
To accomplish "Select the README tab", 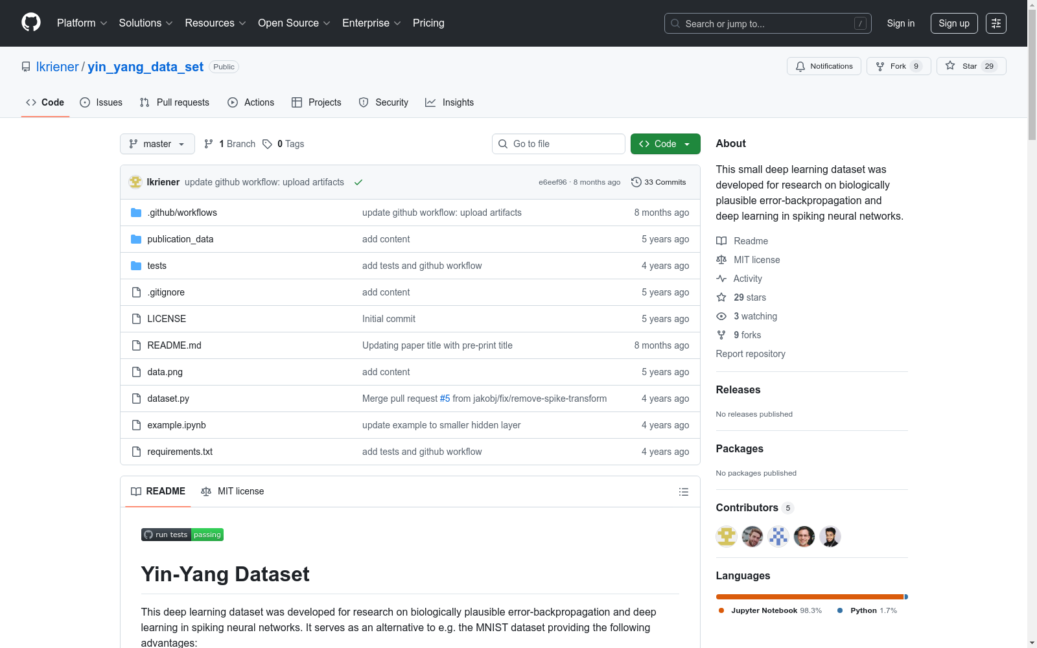I will (x=158, y=491).
